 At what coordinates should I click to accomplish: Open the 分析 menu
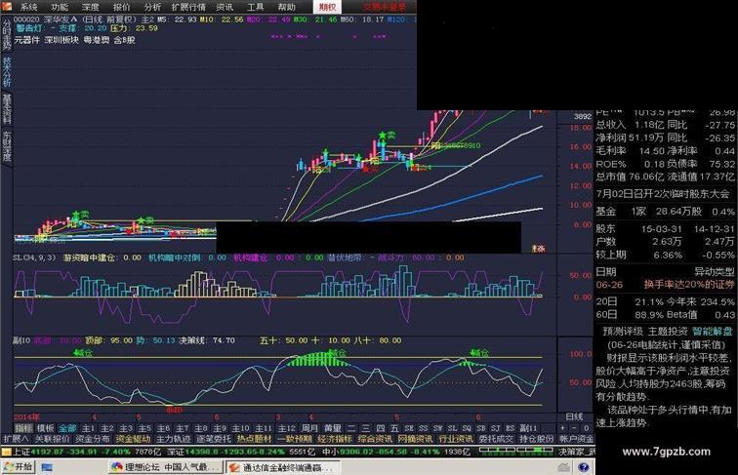(152, 7)
